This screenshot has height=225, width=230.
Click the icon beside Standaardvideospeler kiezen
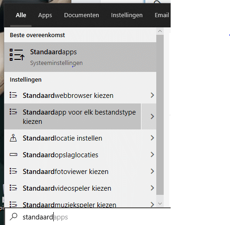(x=13, y=188)
